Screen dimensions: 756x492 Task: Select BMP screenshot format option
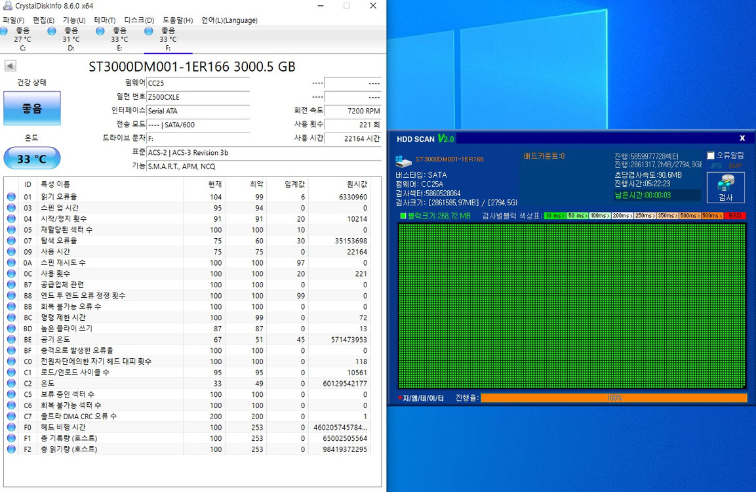tap(734, 166)
